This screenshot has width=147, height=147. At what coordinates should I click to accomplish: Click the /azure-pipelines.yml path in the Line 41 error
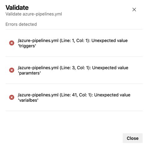[38, 95]
